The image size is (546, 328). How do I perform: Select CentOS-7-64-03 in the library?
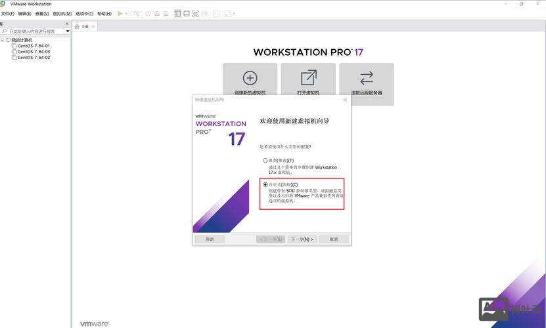[34, 51]
